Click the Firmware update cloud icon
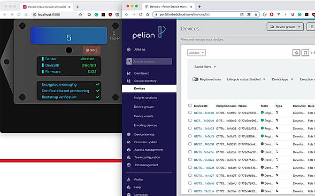 coord(129,142)
